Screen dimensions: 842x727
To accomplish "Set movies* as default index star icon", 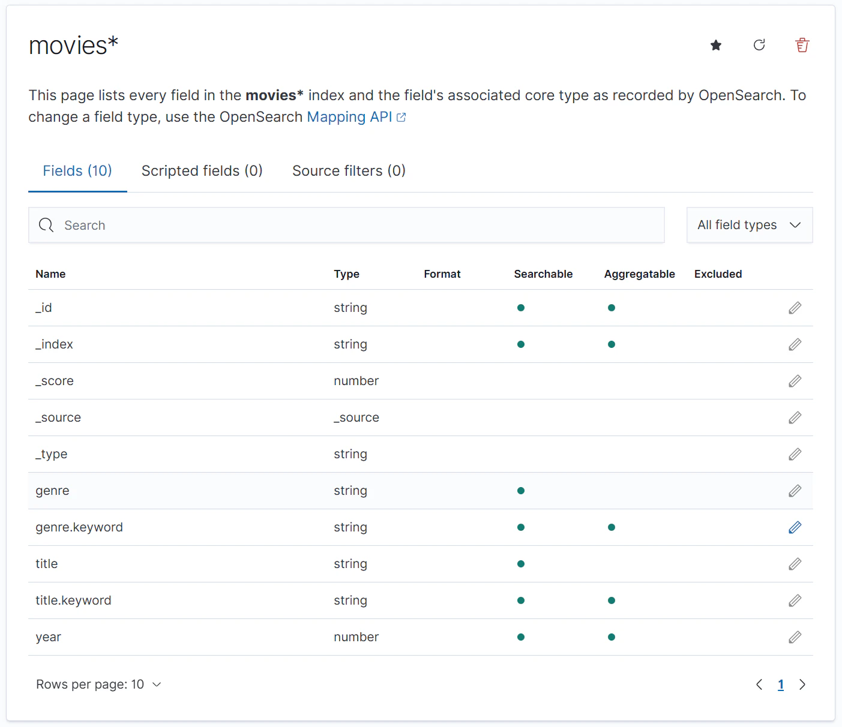I will pos(715,45).
